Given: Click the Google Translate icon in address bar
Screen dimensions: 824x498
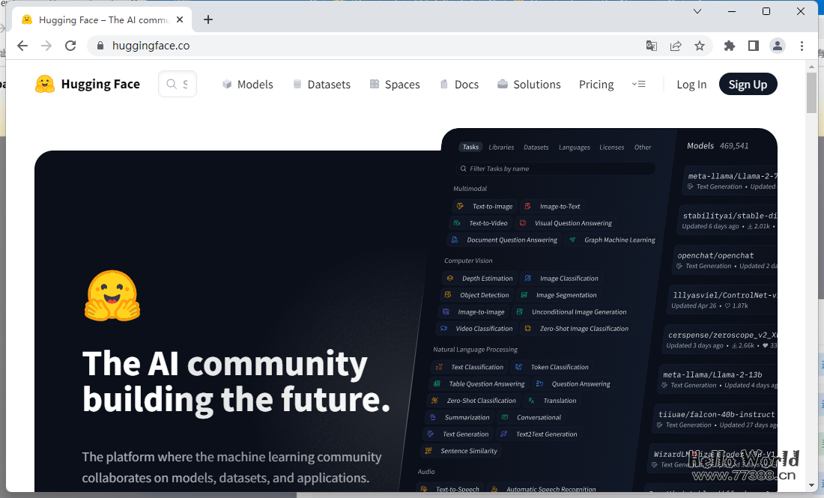Looking at the screenshot, I should pos(652,46).
